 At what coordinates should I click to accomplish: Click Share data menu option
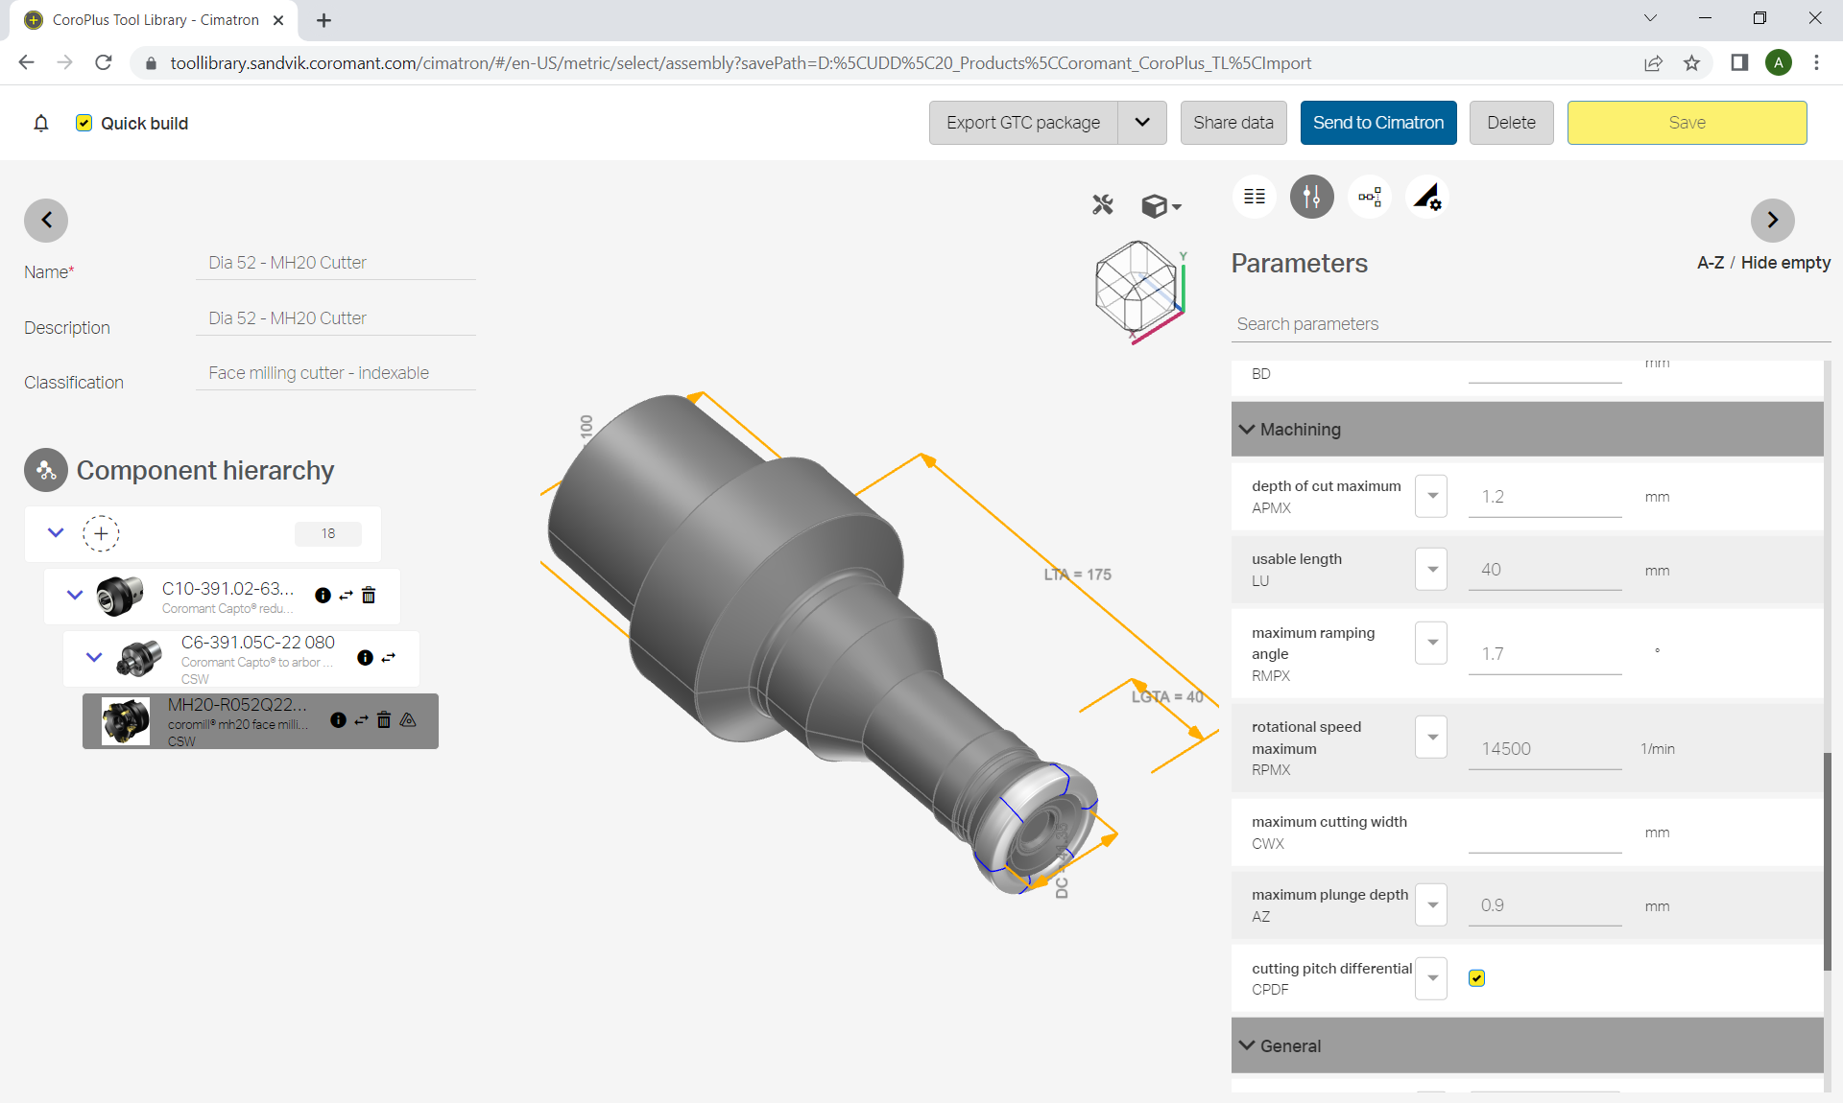point(1233,122)
